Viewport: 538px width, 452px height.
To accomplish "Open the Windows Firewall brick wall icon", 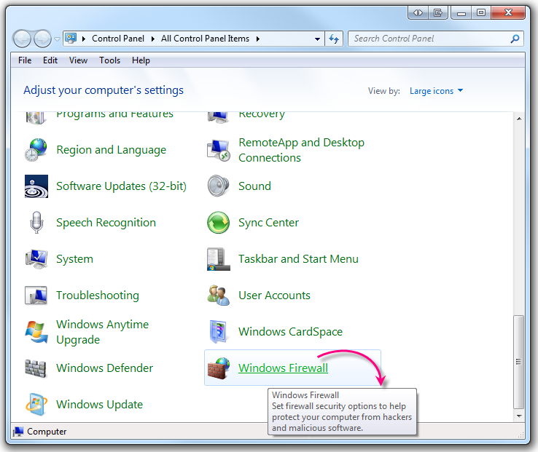I will tap(219, 368).
